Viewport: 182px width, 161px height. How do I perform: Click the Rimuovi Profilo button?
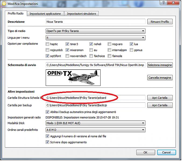160,22
